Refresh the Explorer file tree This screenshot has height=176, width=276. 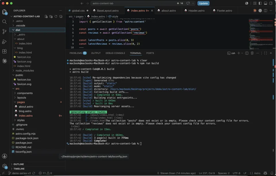[56, 16]
